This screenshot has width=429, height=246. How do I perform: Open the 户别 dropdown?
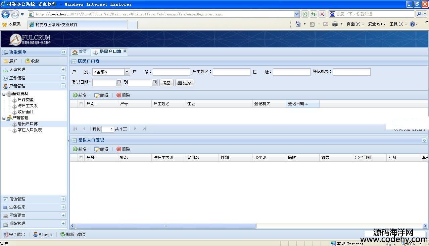point(127,72)
